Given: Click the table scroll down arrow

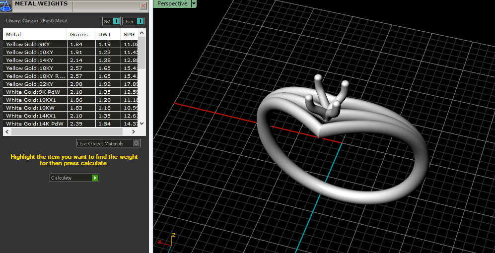Looking at the screenshot, I should pos(141,124).
